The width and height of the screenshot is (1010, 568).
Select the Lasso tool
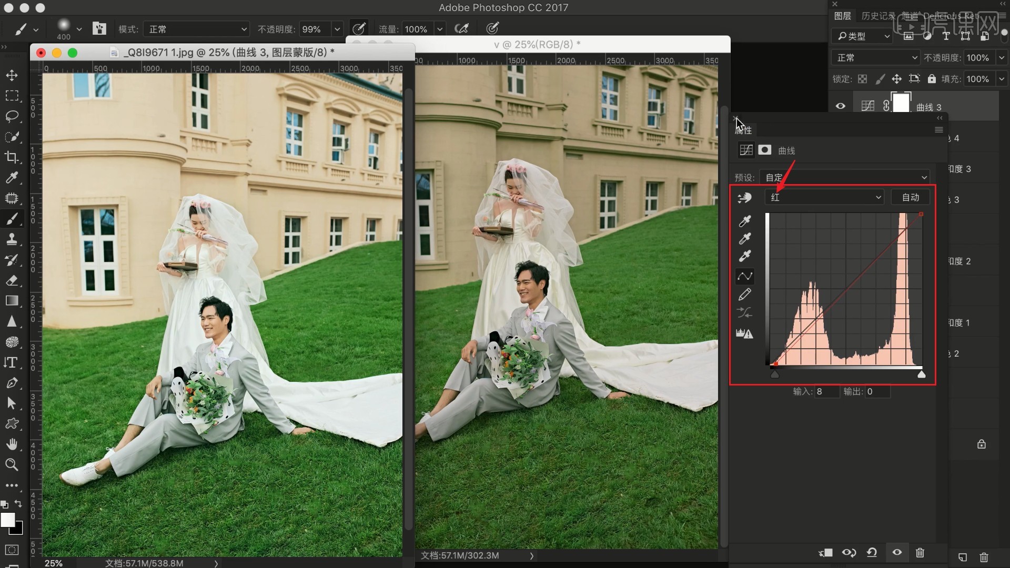[12, 116]
